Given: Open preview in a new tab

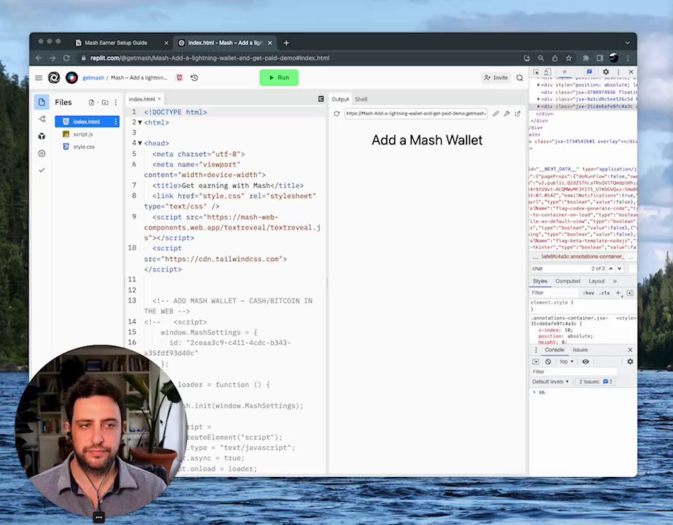Looking at the screenshot, I should pyautogui.click(x=518, y=114).
